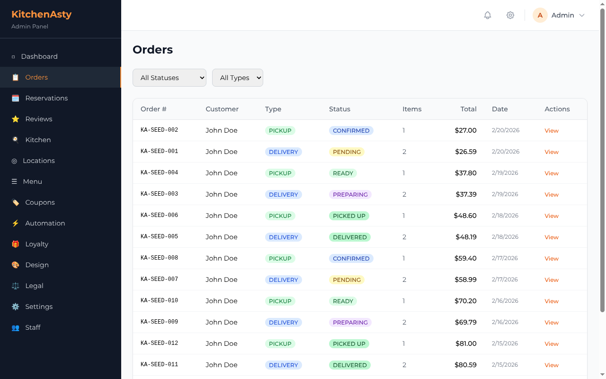This screenshot has height=379, width=606.
Task: Click the settings gear icon in header
Action: click(510, 15)
